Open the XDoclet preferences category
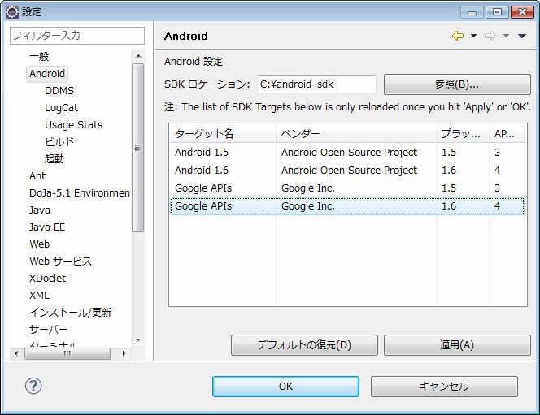Image resolution: width=540 pixels, height=415 pixels. (47, 279)
